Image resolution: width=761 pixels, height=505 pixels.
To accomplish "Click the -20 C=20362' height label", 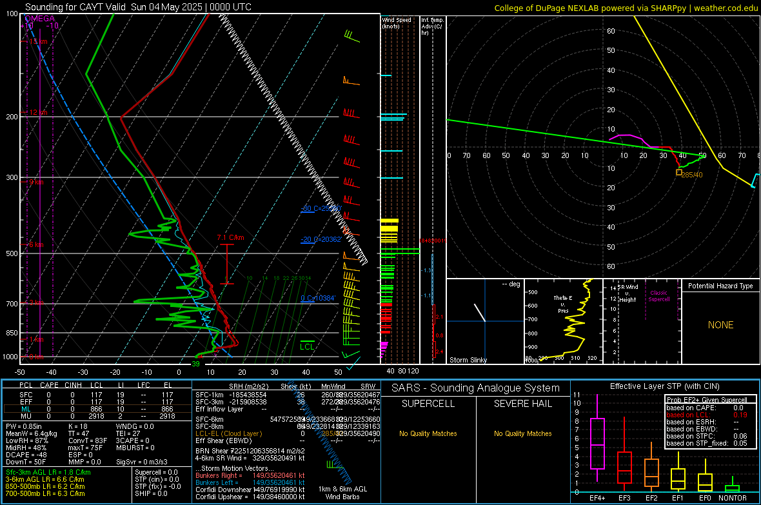I will (321, 239).
